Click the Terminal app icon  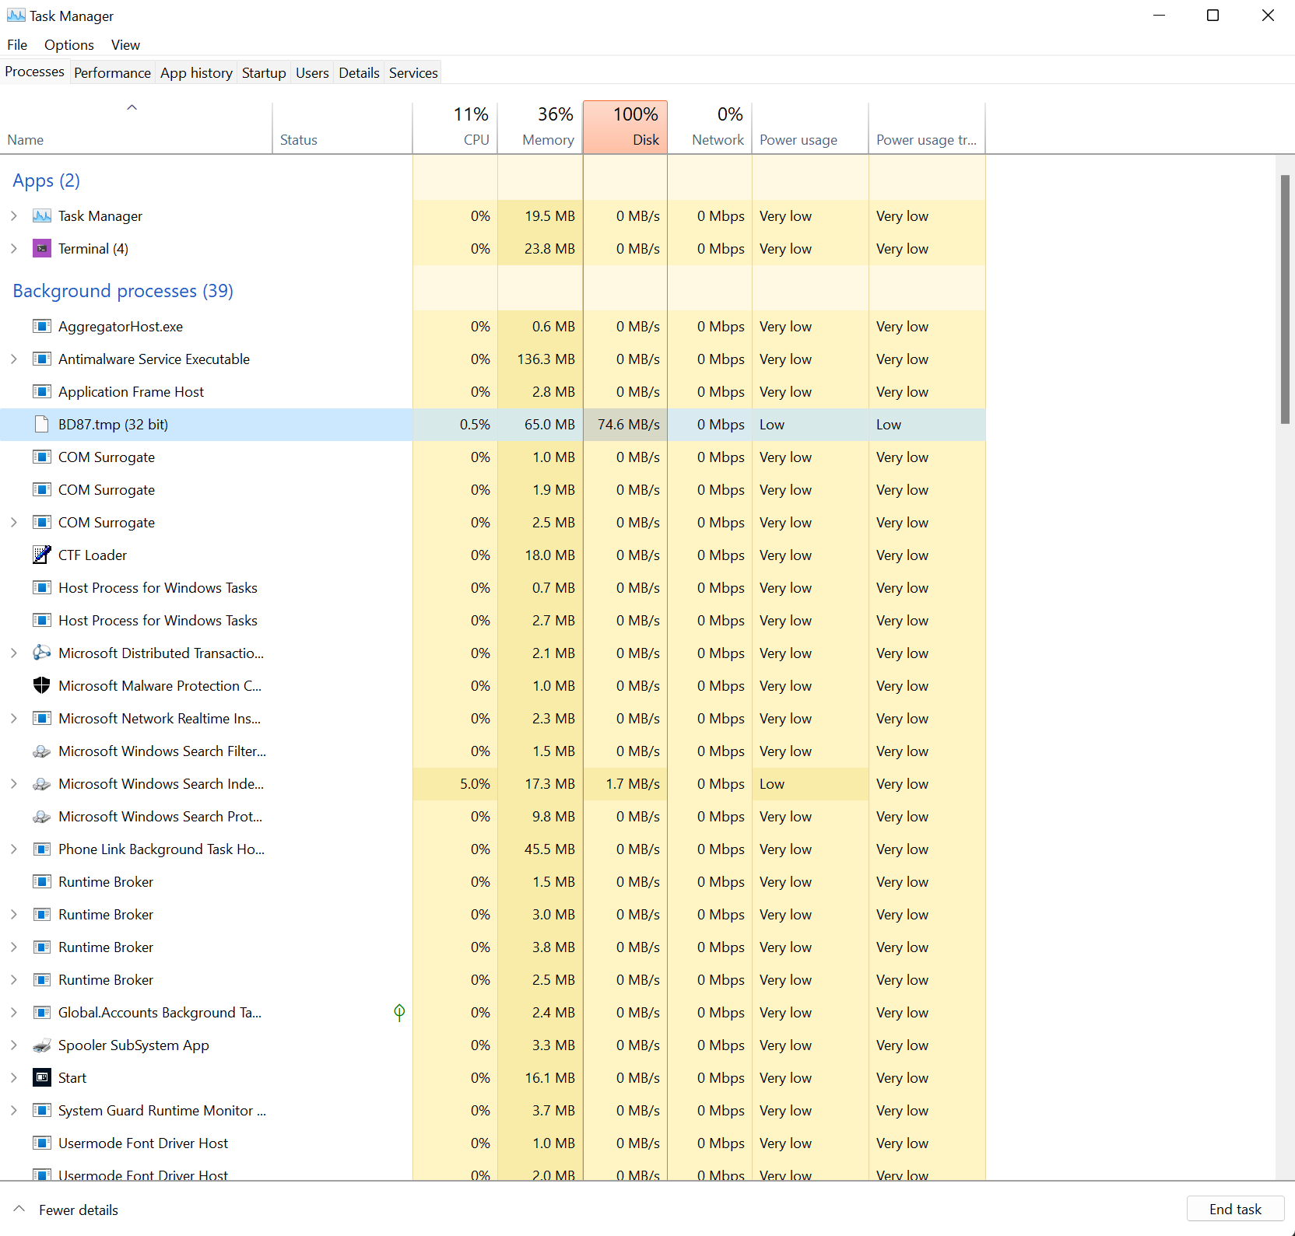(x=42, y=249)
